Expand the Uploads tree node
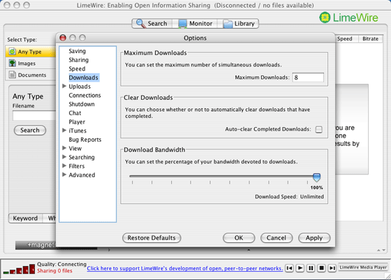 64,86
